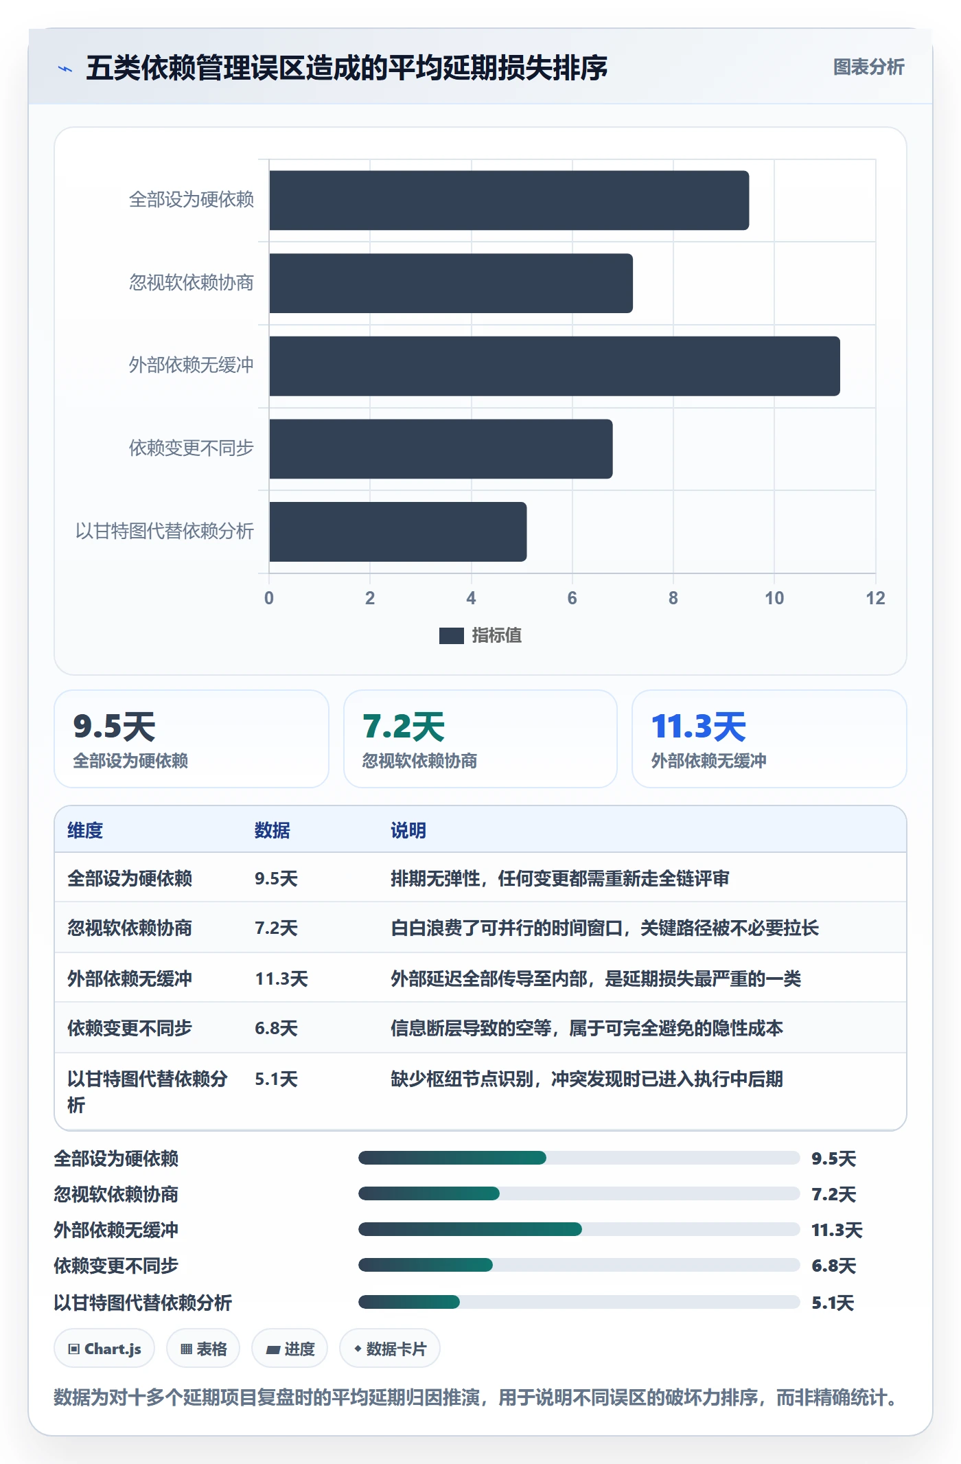Click the 说明 column header
This screenshot has height=1464, width=961.
pyautogui.click(x=408, y=830)
